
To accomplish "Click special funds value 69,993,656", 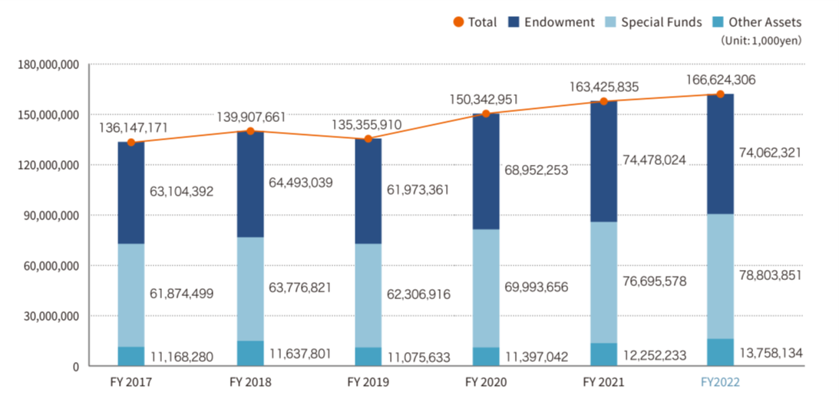I will pos(536,287).
